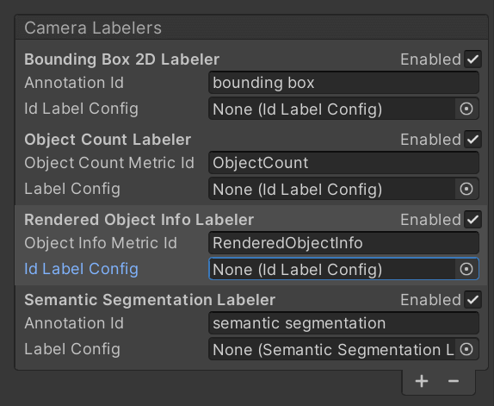Uncheck Enabled for Semantic Segmentation Labeler

coord(472,300)
